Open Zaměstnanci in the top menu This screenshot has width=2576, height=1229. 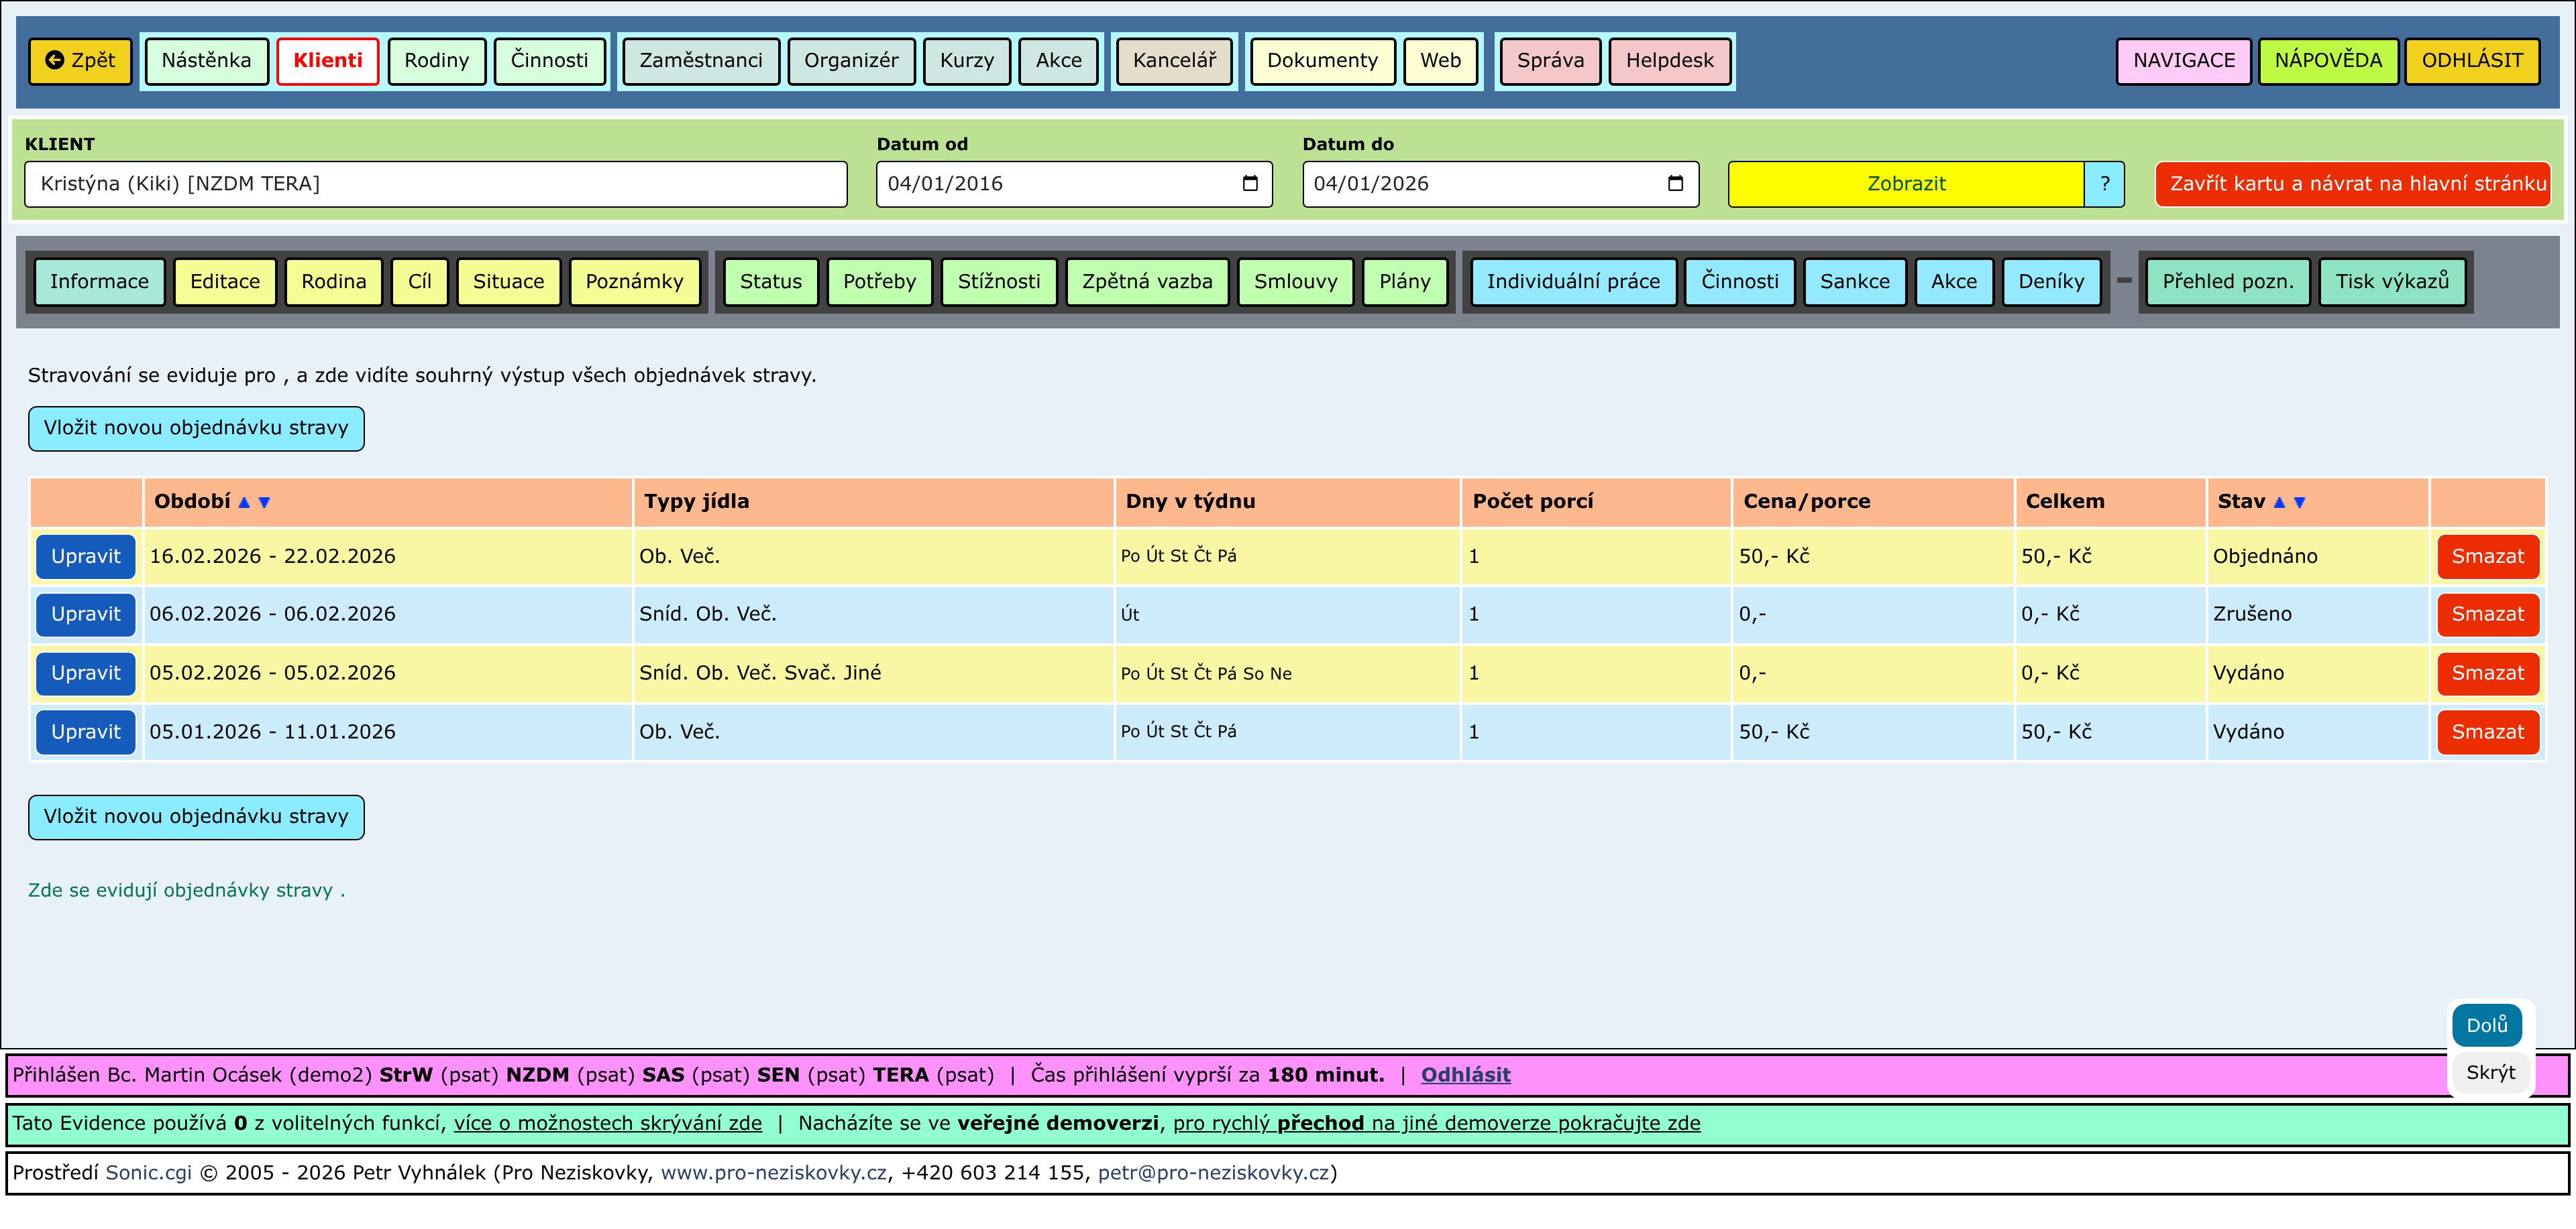[x=701, y=61]
